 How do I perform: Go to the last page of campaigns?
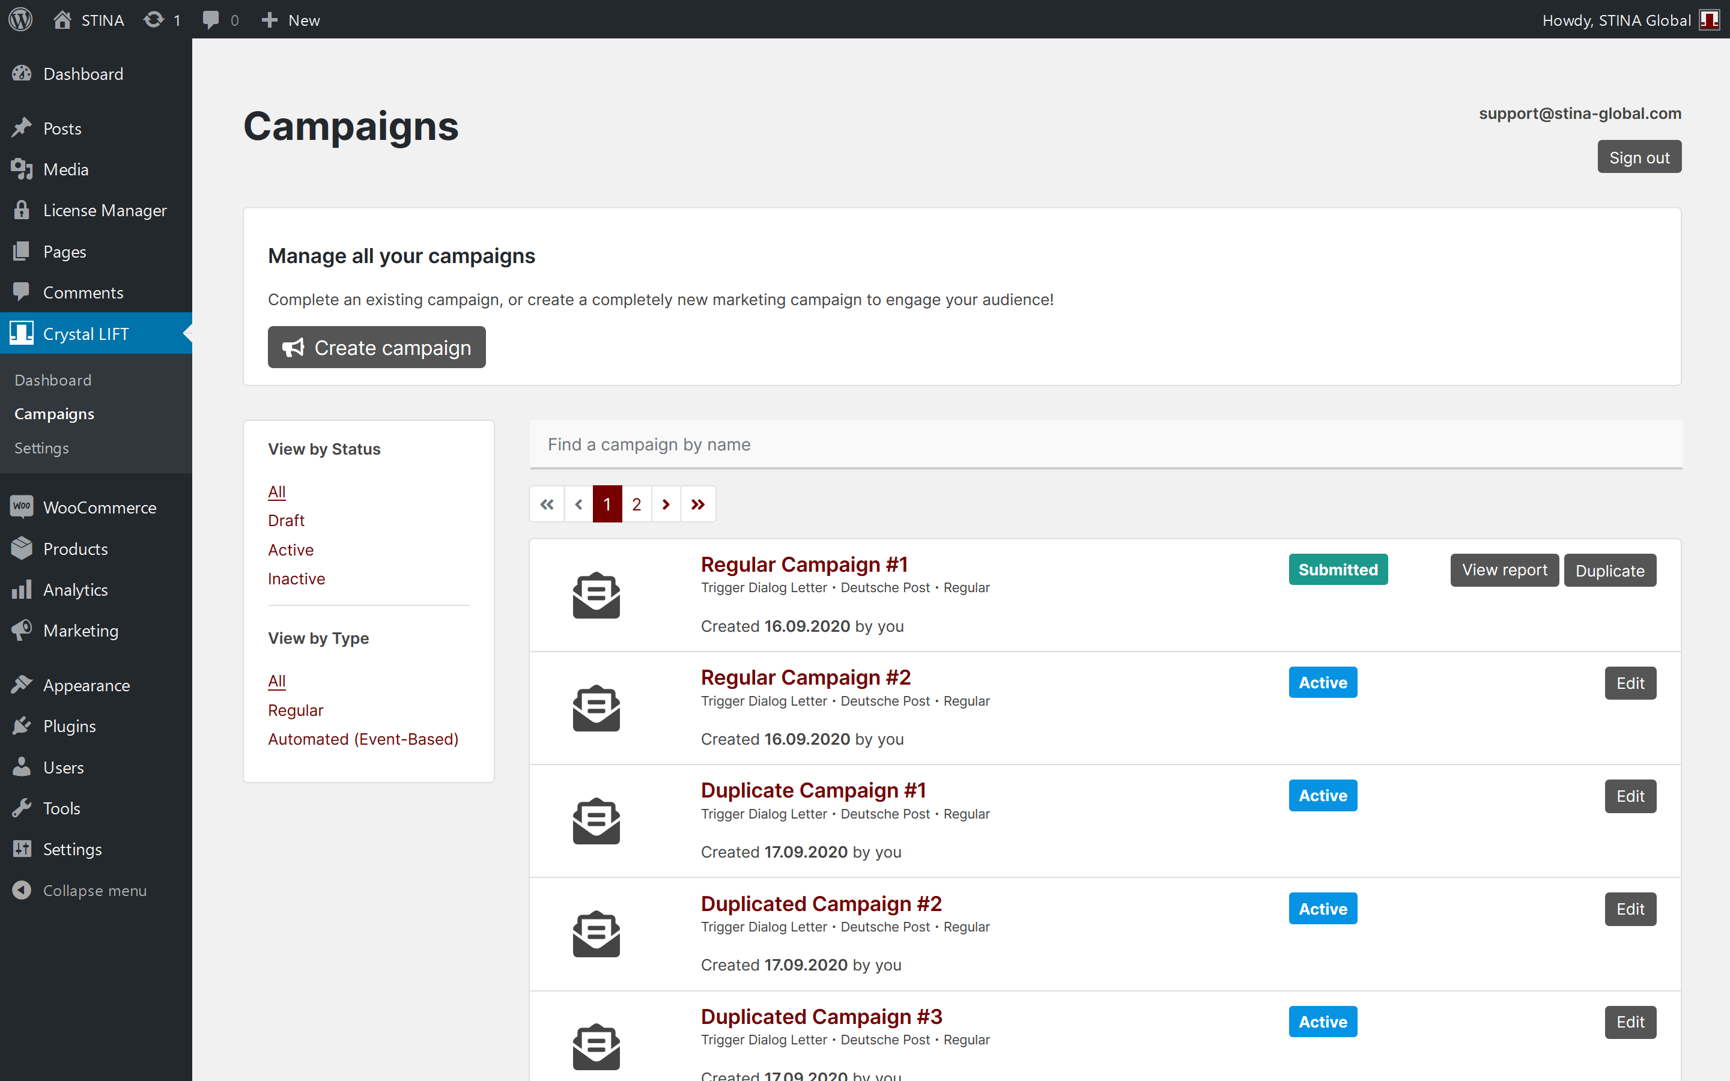[698, 504]
